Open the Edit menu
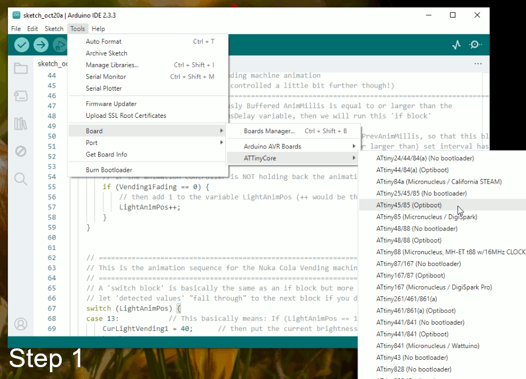 (x=32, y=29)
